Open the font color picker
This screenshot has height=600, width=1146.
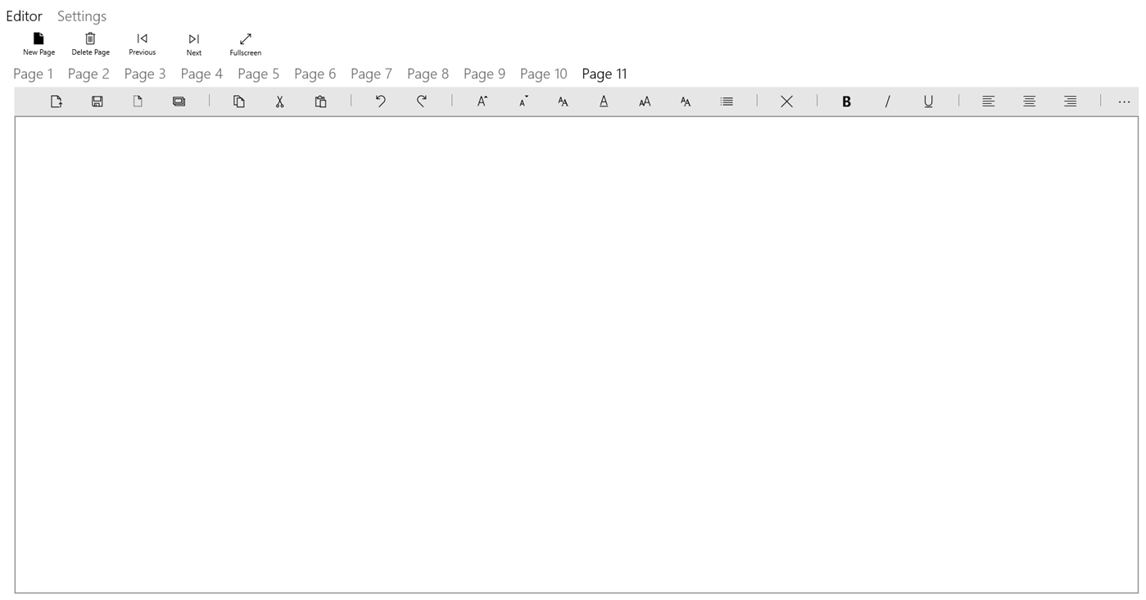tap(604, 101)
